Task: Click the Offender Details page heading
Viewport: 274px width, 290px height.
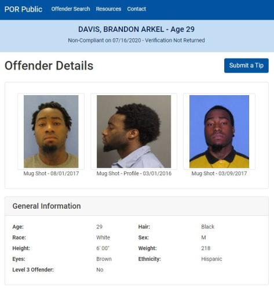Action: click(x=49, y=66)
